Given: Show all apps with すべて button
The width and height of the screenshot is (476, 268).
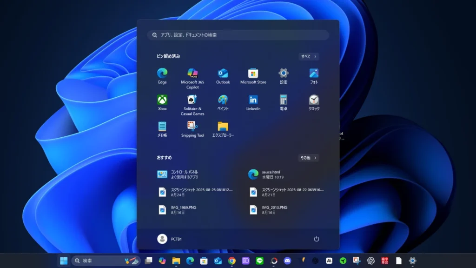Looking at the screenshot, I should click(x=309, y=56).
